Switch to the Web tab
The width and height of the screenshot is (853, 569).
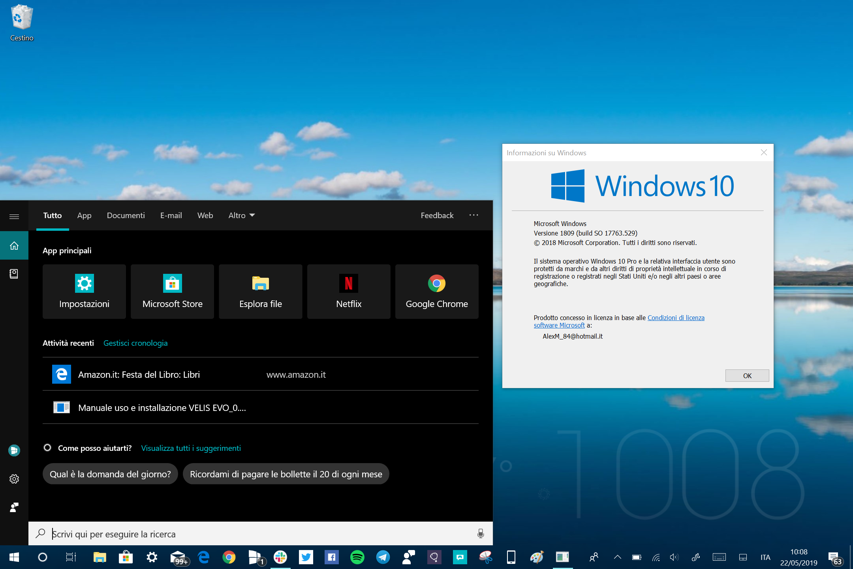click(205, 215)
